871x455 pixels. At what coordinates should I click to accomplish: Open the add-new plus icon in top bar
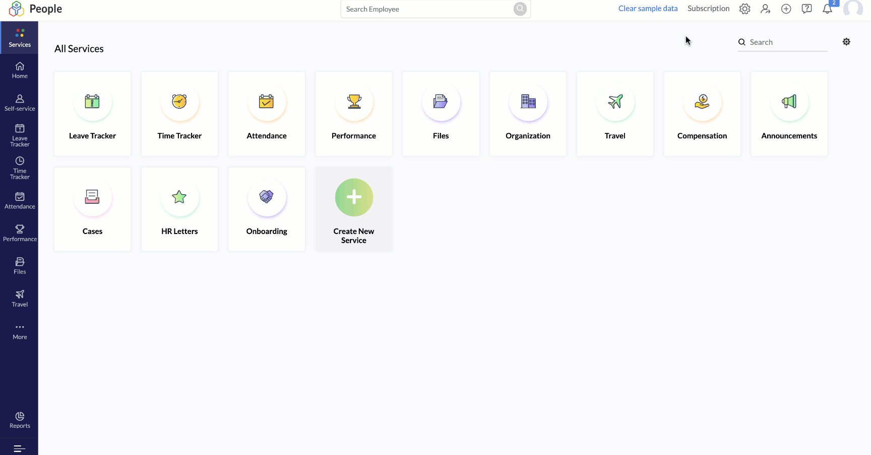(786, 9)
